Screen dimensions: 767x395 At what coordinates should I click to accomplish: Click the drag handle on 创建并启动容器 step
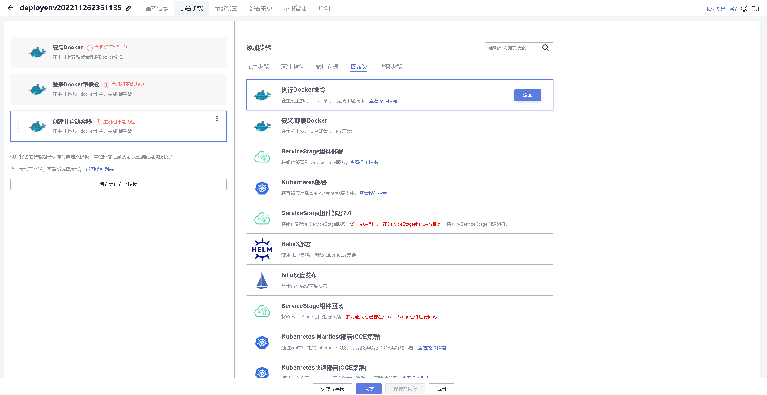coord(17,127)
